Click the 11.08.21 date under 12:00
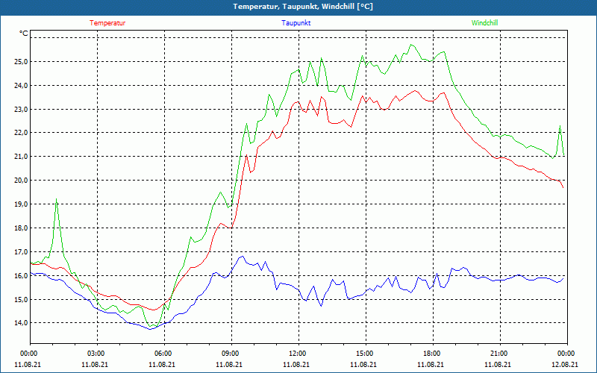This screenshot has height=373, width=597. coord(296,364)
